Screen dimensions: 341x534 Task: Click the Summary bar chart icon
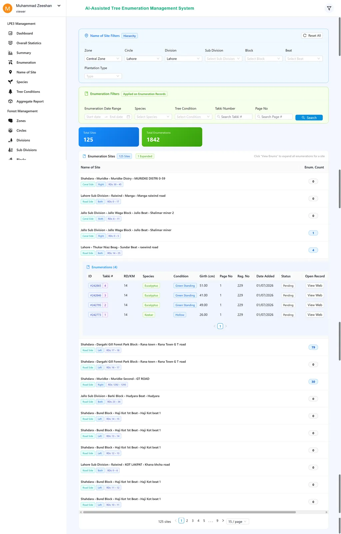click(10, 53)
